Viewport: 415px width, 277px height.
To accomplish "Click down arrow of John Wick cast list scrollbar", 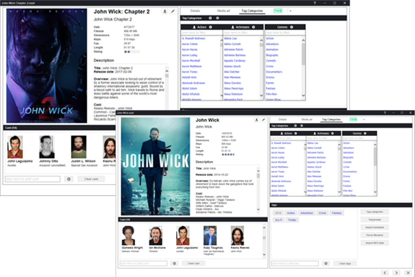I will point(264,255).
